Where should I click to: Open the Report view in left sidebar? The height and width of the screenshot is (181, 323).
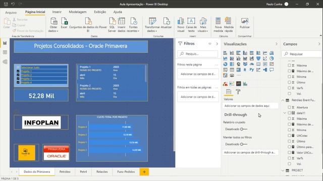tap(5, 43)
